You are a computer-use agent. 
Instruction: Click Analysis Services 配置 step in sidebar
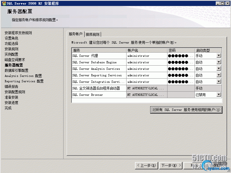(23, 76)
